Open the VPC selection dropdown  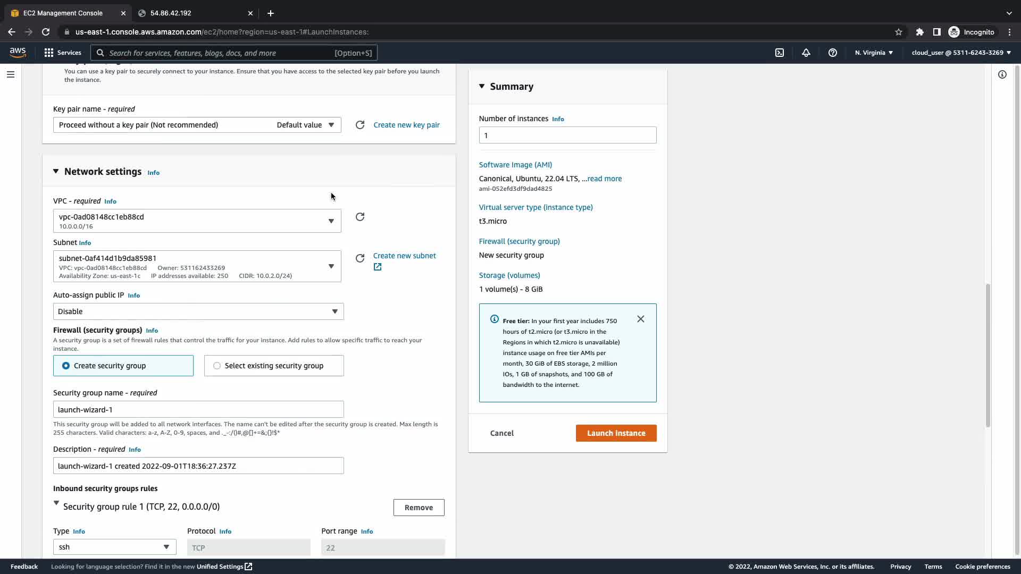click(197, 221)
